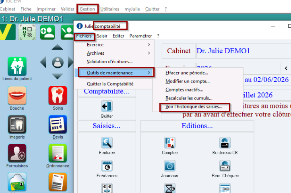Open the Valider menu

67,9
